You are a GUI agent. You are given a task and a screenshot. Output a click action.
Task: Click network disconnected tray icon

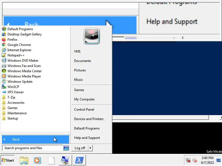tap(188, 160)
